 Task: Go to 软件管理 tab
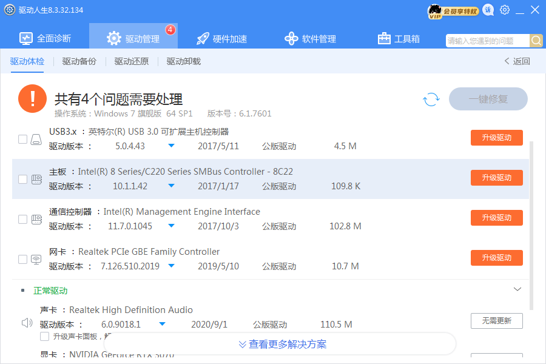coord(310,38)
